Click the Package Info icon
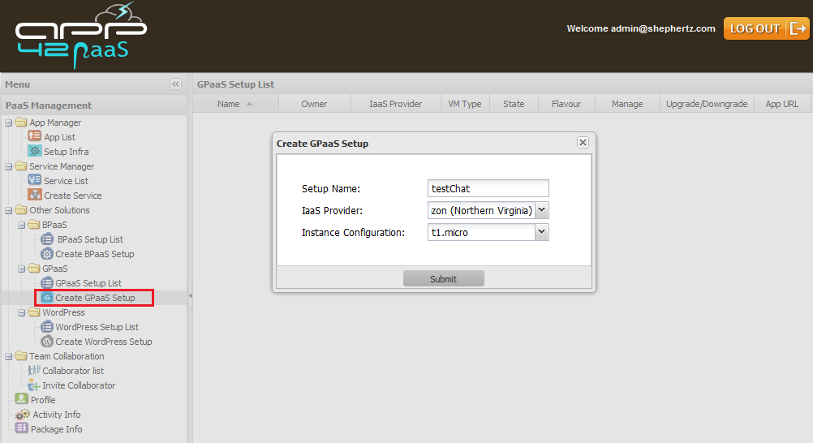Viewport: 813px width, 443px height. tap(22, 429)
